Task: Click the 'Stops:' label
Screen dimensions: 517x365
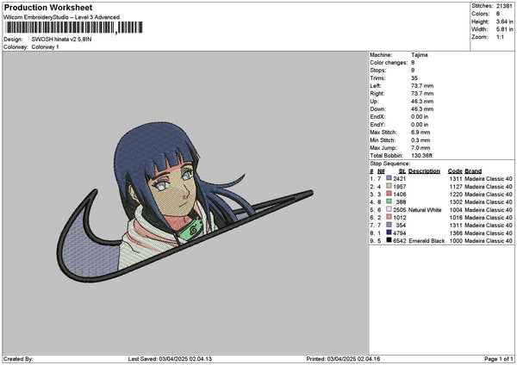Action: tap(378, 71)
